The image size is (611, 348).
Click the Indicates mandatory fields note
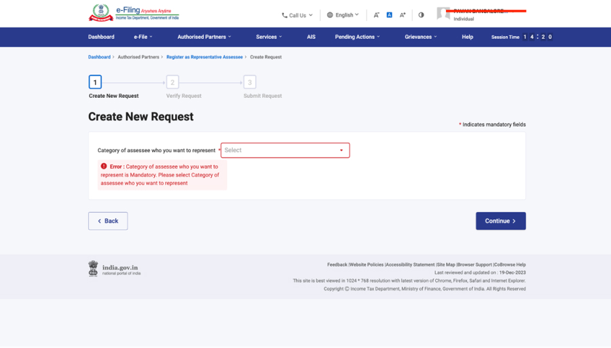(x=492, y=124)
